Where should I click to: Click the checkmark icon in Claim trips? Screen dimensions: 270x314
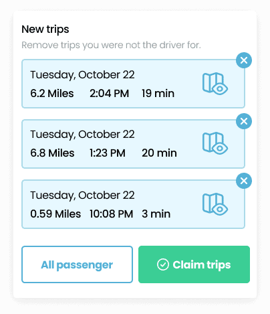tap(163, 264)
